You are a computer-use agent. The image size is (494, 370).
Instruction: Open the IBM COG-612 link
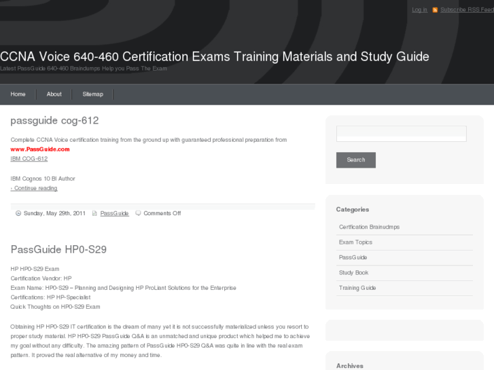(29, 159)
